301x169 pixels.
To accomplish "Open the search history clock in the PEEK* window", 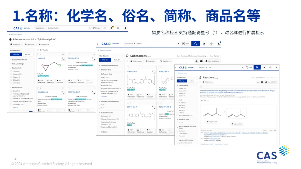I will [x=211, y=44].
